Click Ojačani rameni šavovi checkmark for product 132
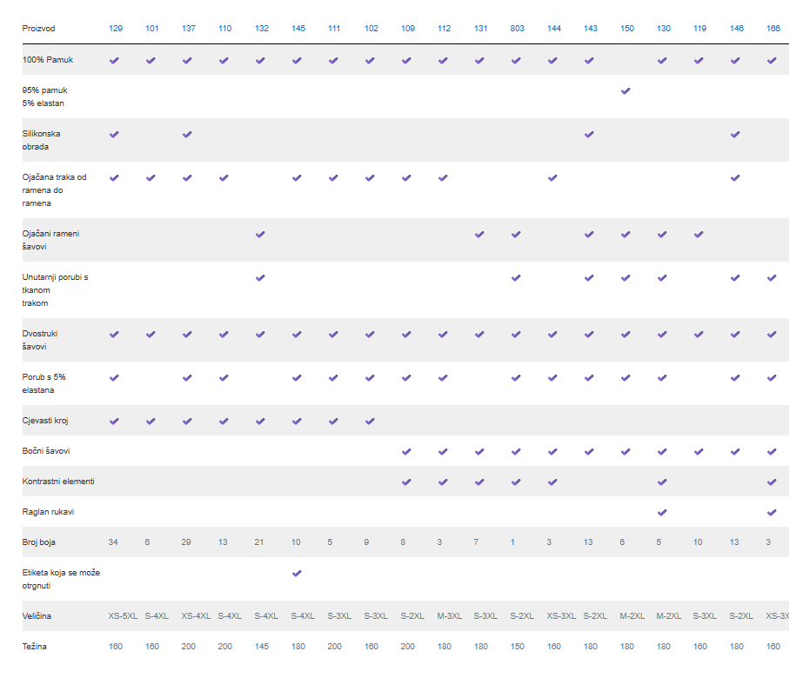The image size is (789, 678). click(x=261, y=235)
